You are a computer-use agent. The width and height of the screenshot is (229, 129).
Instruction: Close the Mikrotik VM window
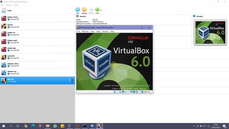(x=149, y=28)
